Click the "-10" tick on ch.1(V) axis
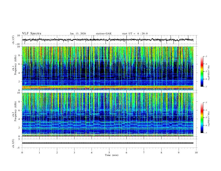The image size is (221, 171). point(18,44)
